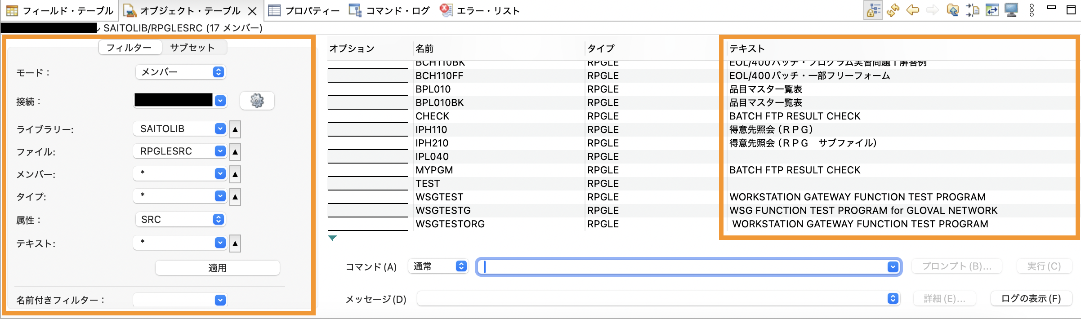The height and width of the screenshot is (319, 1081).
Task: Click text 'EOL/400バッチ・一部フリーフォーム'
Action: (x=810, y=76)
